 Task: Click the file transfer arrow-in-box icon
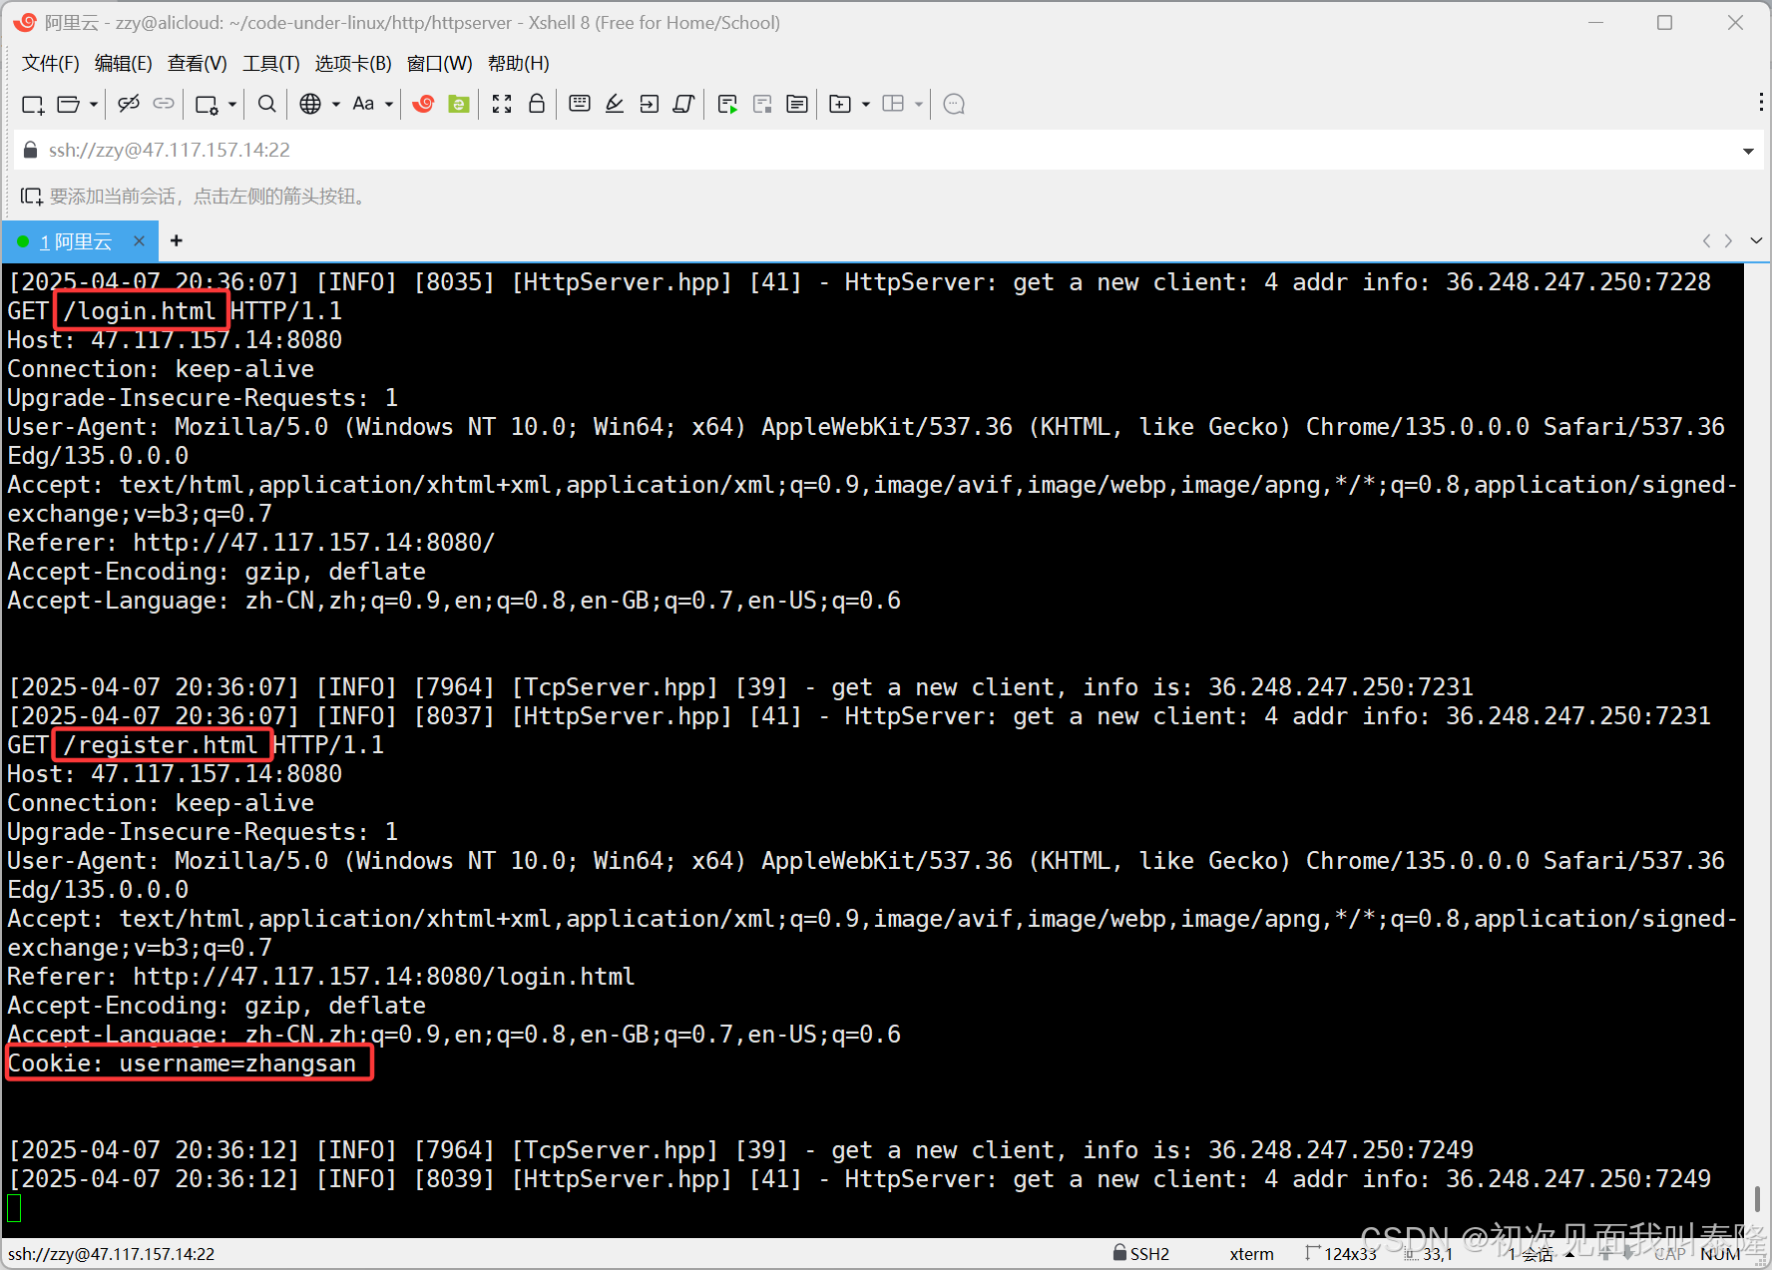pos(650,104)
